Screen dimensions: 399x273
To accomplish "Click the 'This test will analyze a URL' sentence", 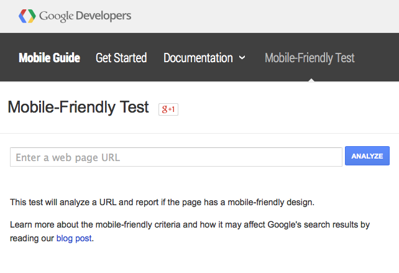I will coord(162,202).
